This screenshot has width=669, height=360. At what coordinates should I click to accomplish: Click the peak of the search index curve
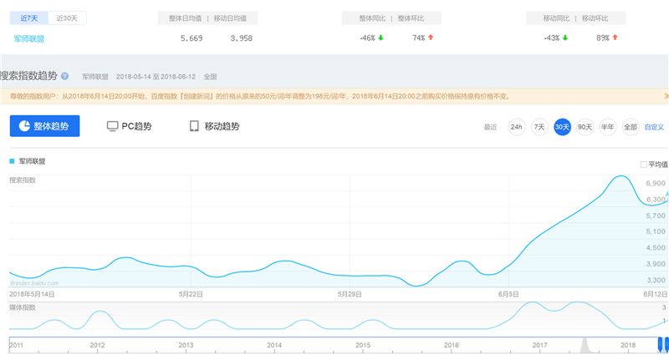pos(620,176)
